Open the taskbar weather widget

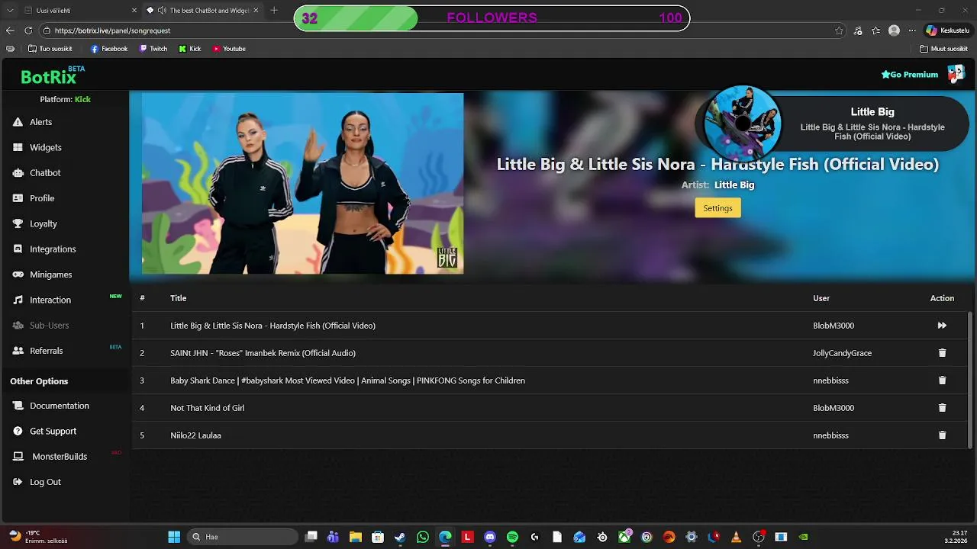tap(37, 537)
